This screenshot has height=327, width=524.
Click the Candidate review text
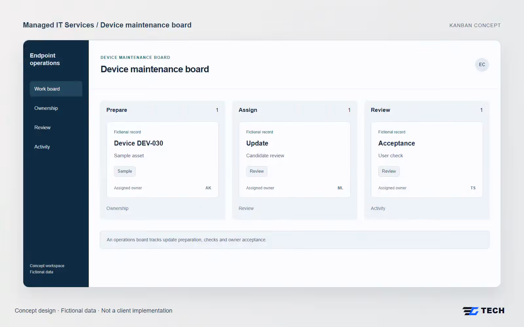pos(265,156)
